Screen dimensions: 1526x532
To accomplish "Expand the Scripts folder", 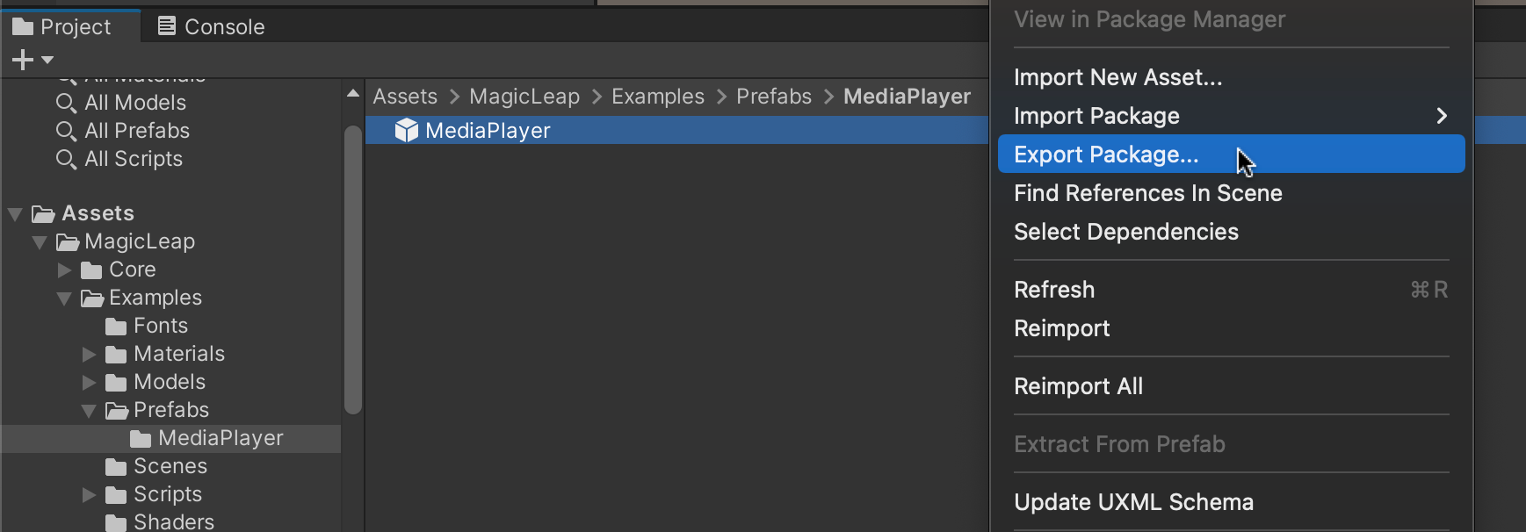I will (x=89, y=495).
